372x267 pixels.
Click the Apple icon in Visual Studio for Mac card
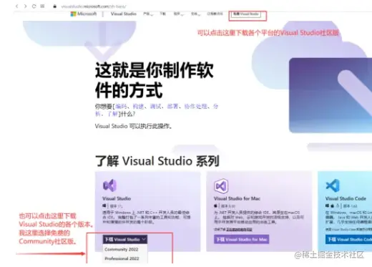tap(215, 205)
